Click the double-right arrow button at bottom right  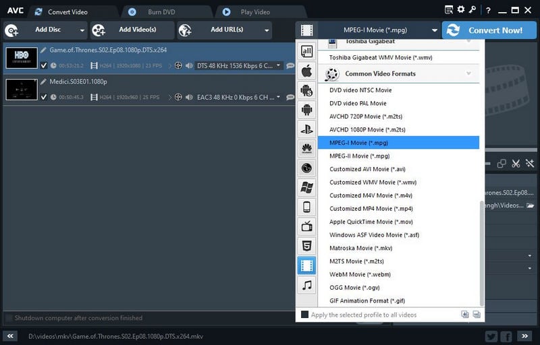(x=524, y=336)
